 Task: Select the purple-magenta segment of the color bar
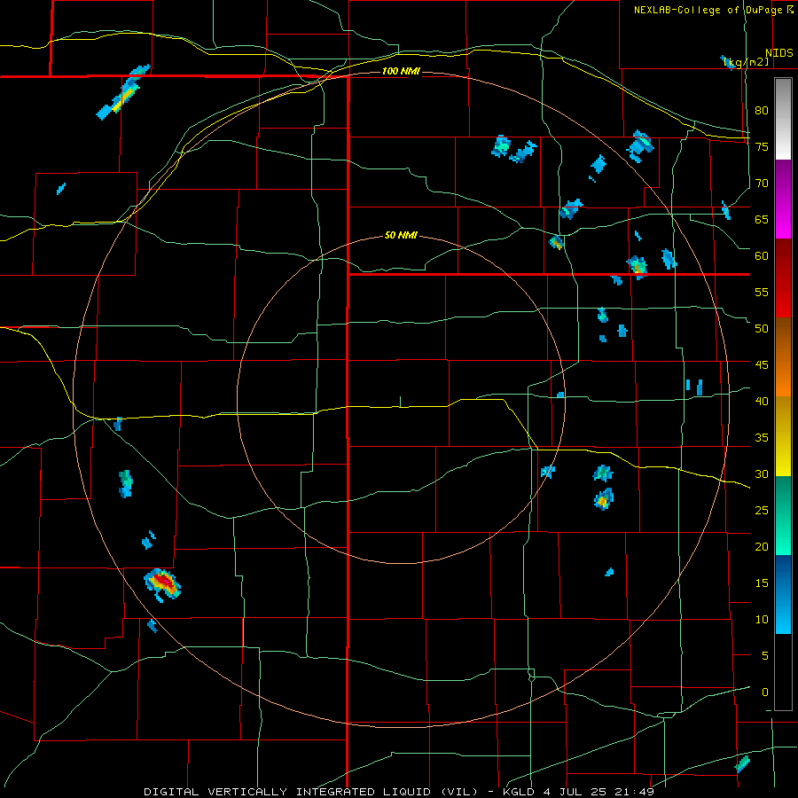click(x=783, y=199)
